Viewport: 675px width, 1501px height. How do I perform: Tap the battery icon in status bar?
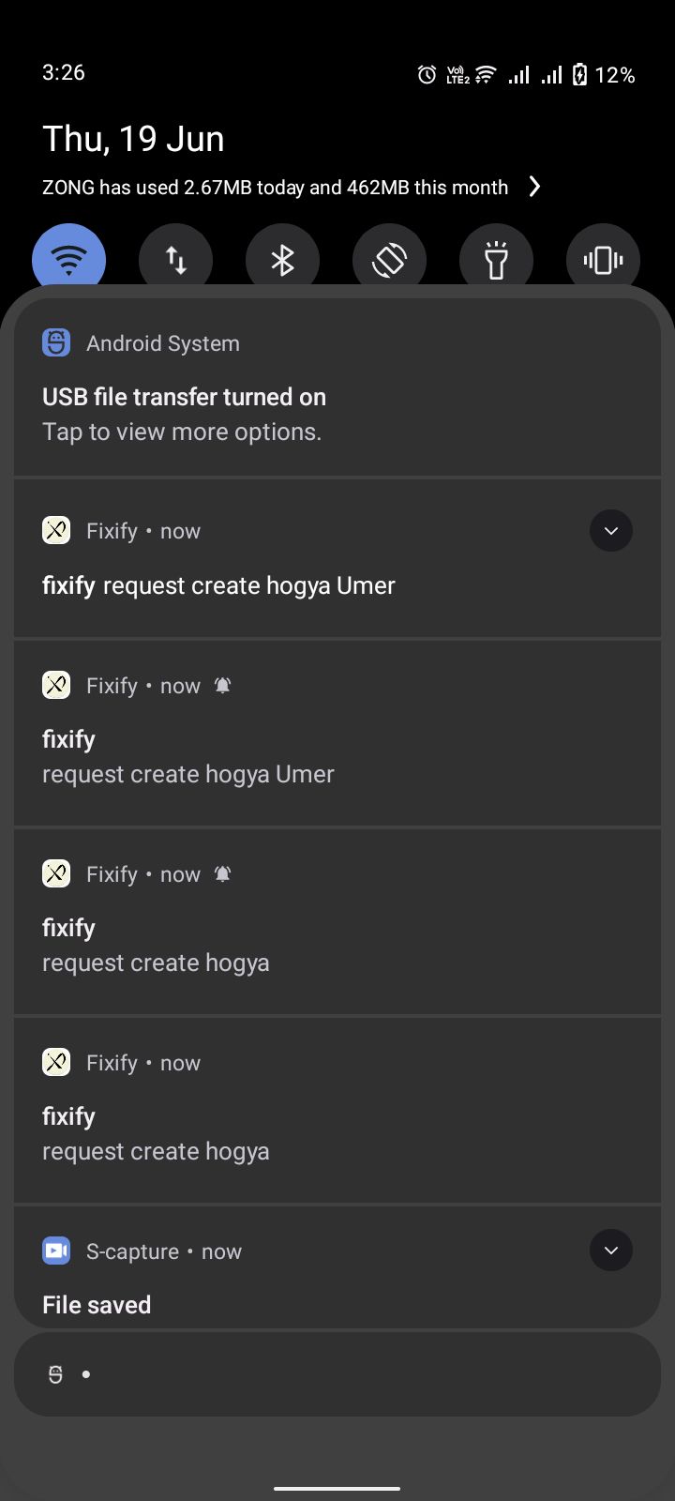(x=579, y=75)
